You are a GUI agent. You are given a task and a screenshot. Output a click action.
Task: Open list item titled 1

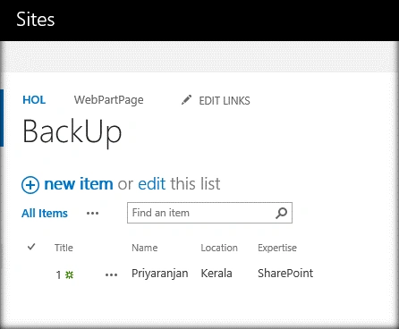click(x=58, y=274)
